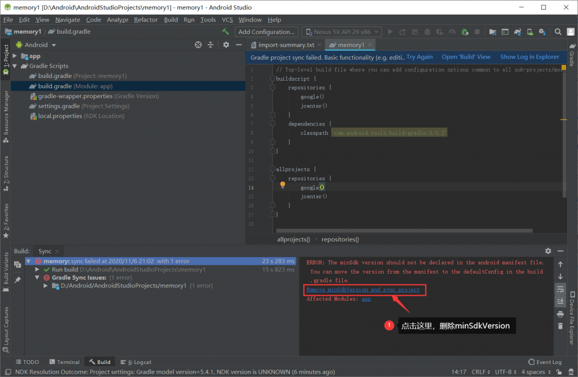Open the Event Log
The height and width of the screenshot is (377, 578).
pyautogui.click(x=545, y=362)
